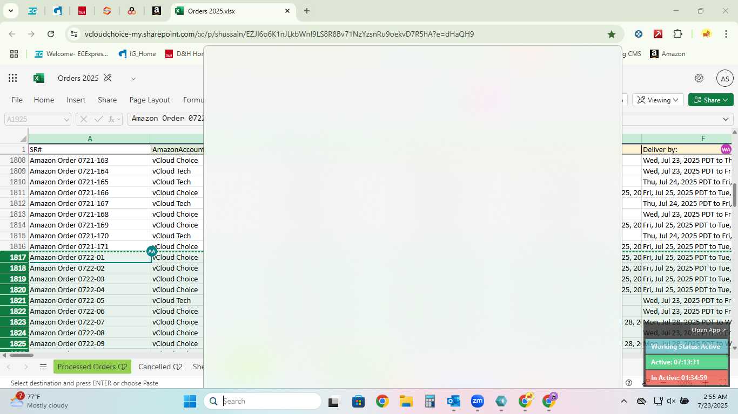Select cell Amazon Order 0722-01
The width and height of the screenshot is (738, 414).
pyautogui.click(x=90, y=257)
